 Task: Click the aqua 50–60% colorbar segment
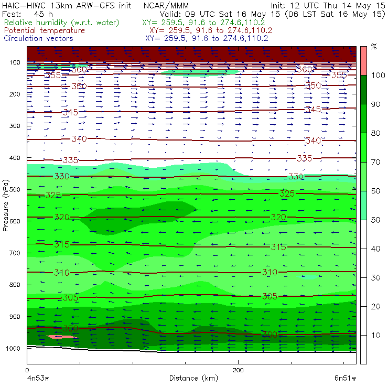[363, 206]
